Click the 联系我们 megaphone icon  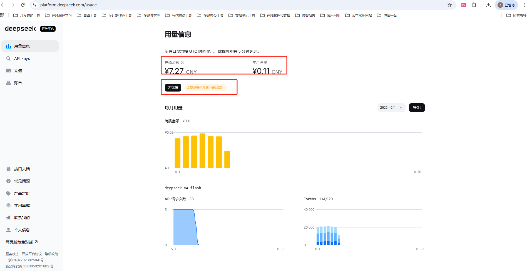(9, 218)
